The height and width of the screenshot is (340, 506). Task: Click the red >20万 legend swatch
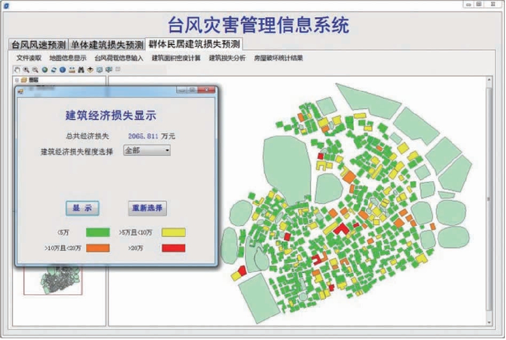(173, 248)
